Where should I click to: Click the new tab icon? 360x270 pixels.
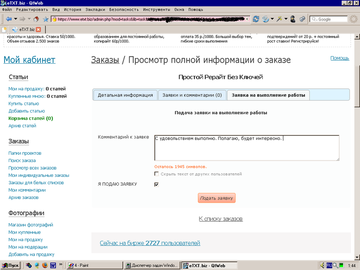point(5,29)
